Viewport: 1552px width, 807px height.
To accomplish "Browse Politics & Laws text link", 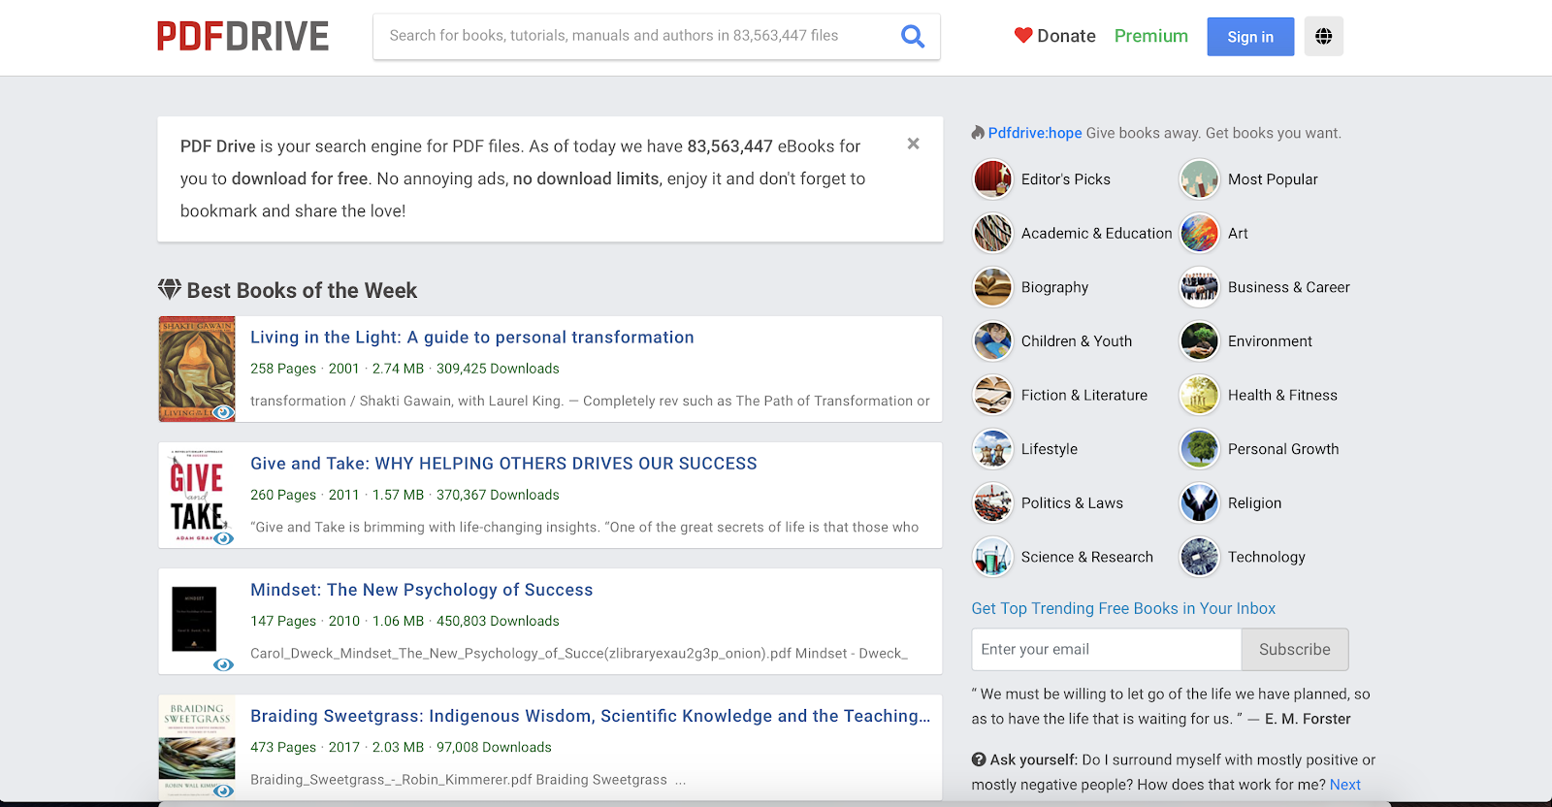I will coord(1072,502).
